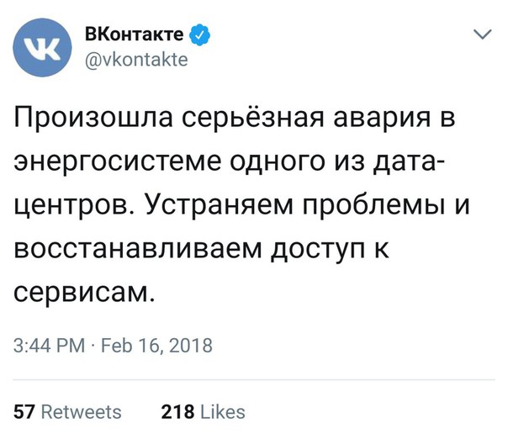View the 57 Retweets list
Viewport: 508px width, 439px height.
click(x=67, y=412)
